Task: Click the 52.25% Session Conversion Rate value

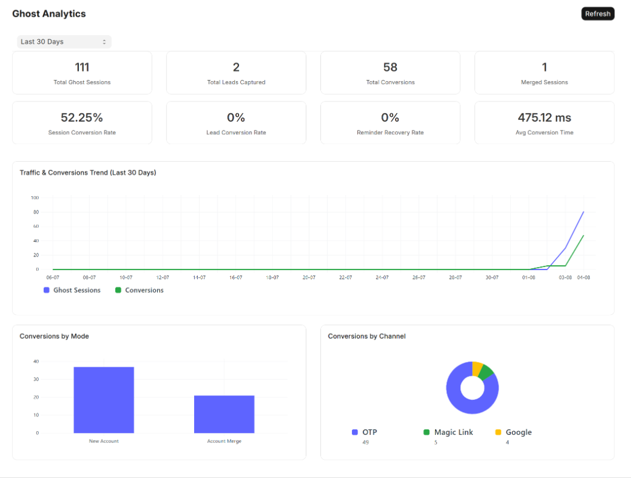Action: click(x=82, y=118)
